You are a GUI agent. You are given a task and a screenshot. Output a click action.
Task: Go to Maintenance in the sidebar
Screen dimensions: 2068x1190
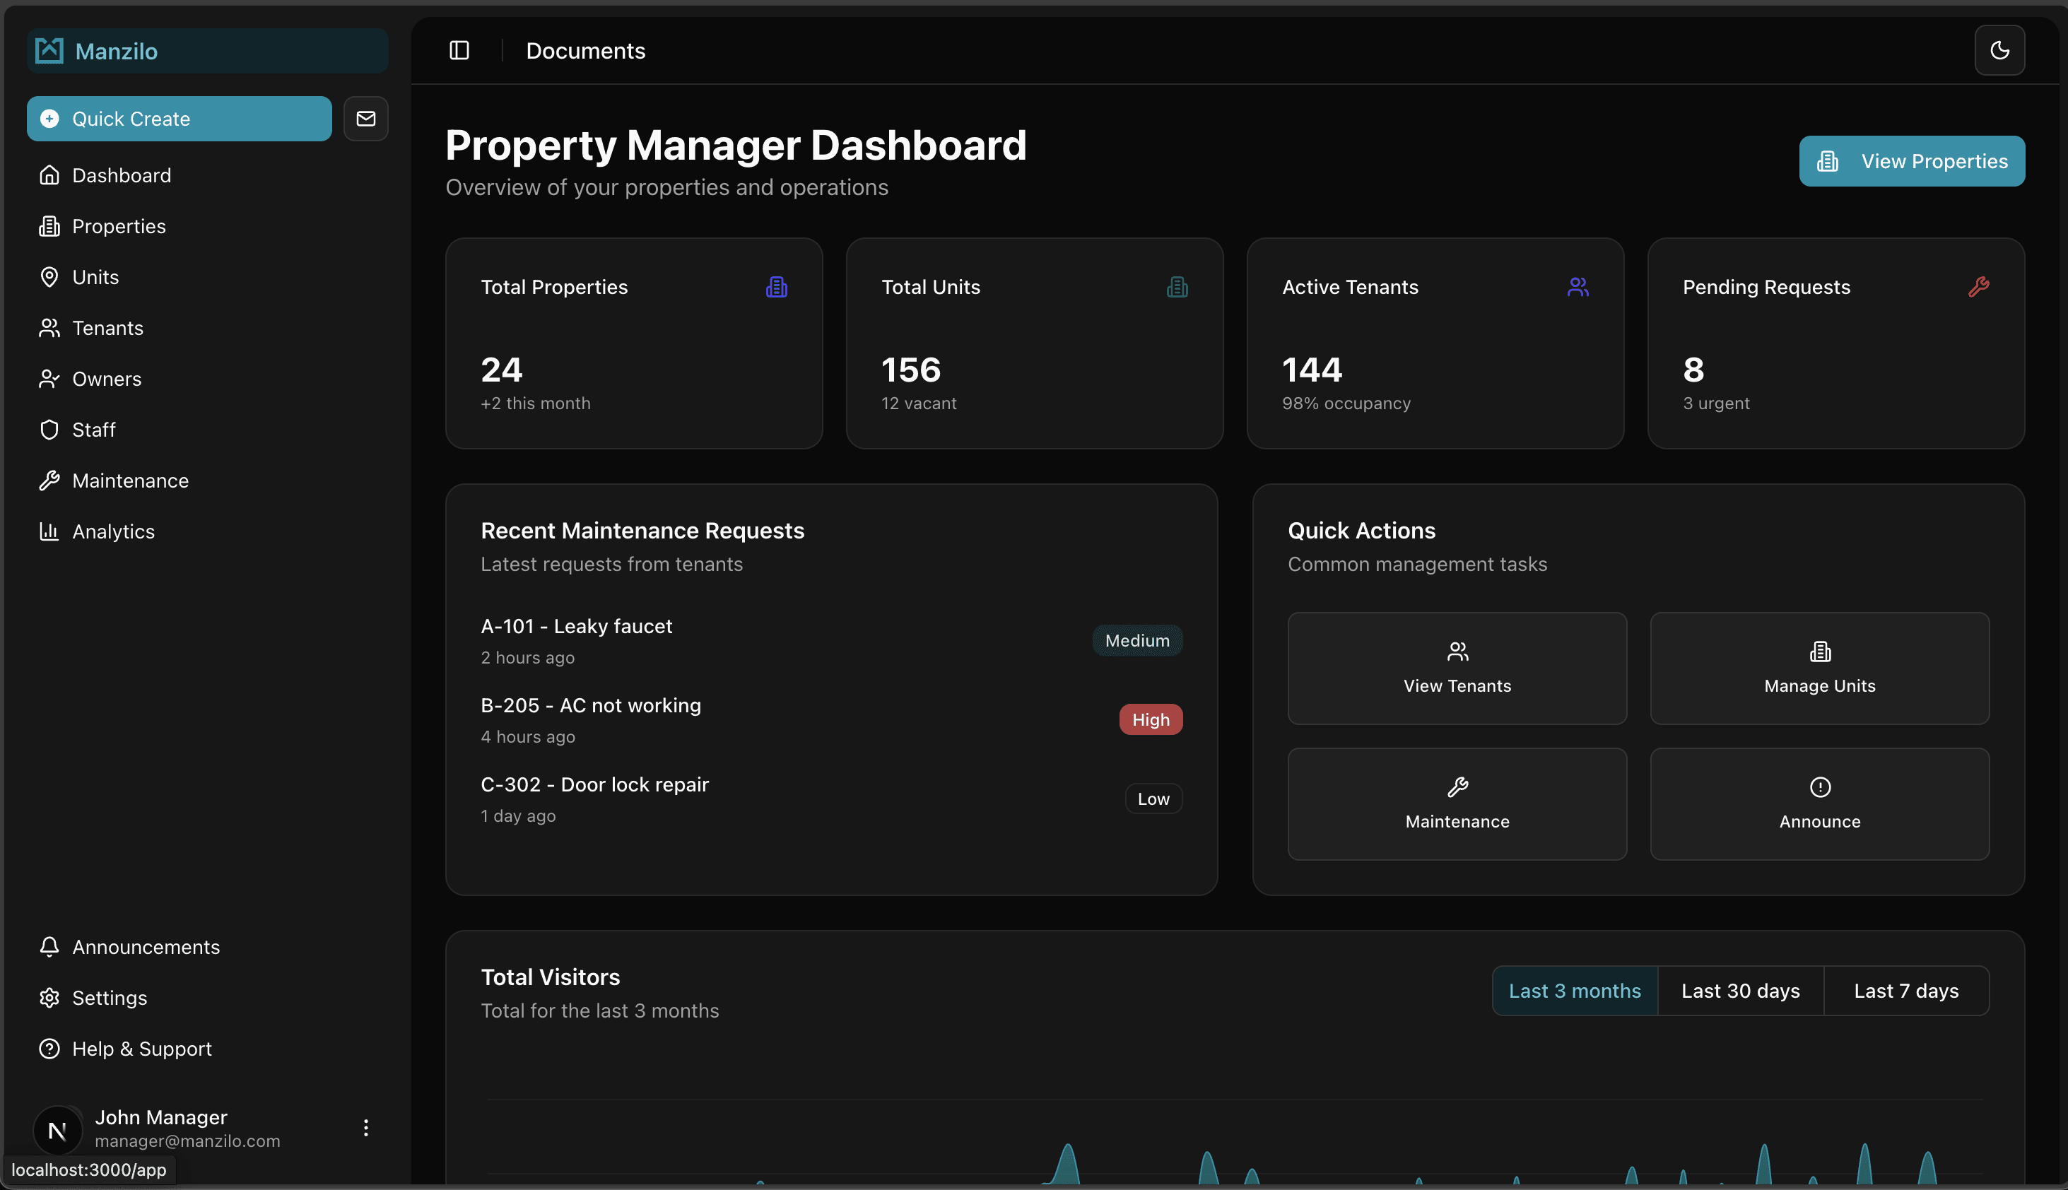130,481
